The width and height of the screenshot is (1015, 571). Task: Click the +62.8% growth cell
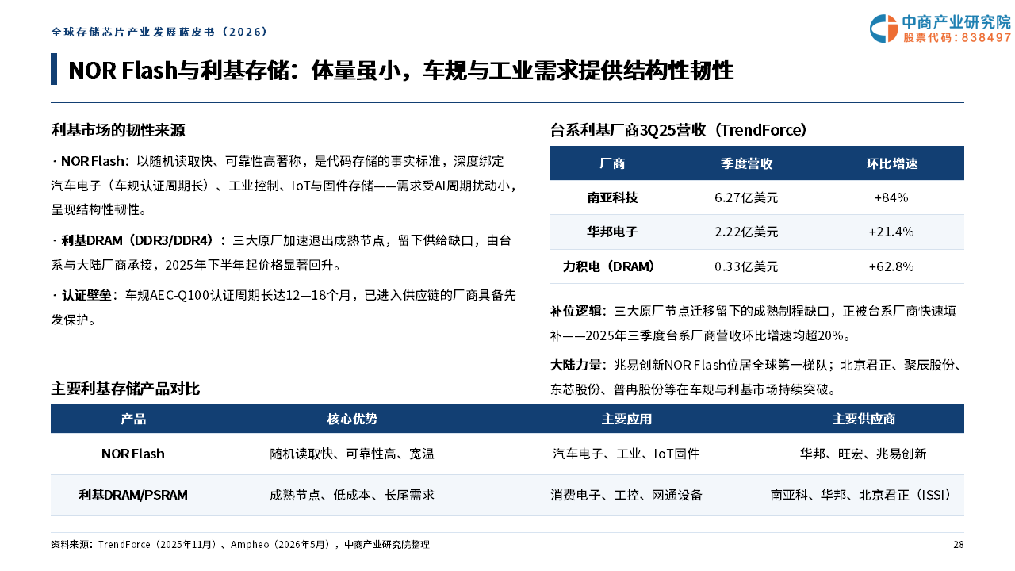click(891, 266)
